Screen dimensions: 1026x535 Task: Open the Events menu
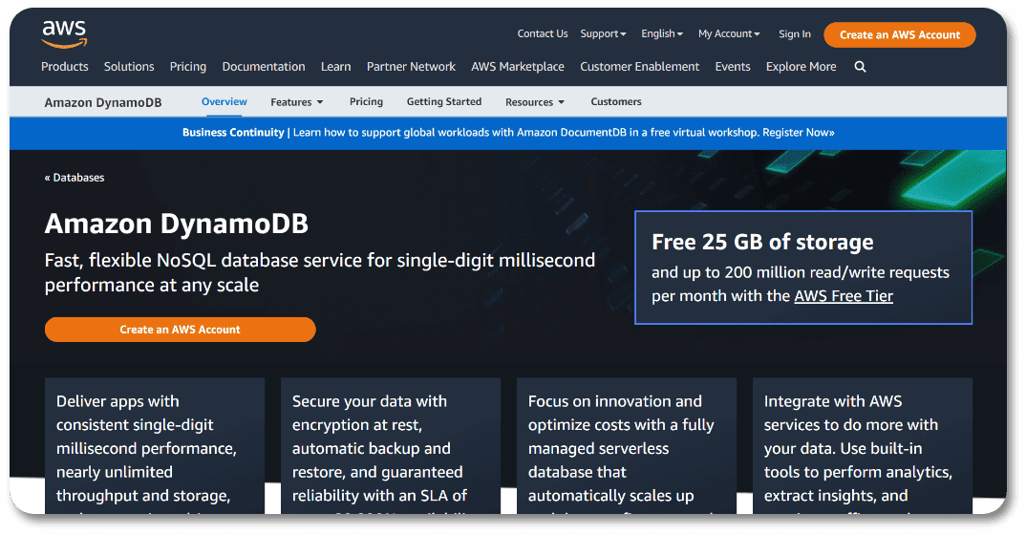click(x=732, y=67)
